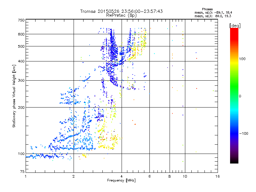Viewport: 256px width, 192px height.
Task: Click the x-axis tick label '8'
Action: pos(170,176)
